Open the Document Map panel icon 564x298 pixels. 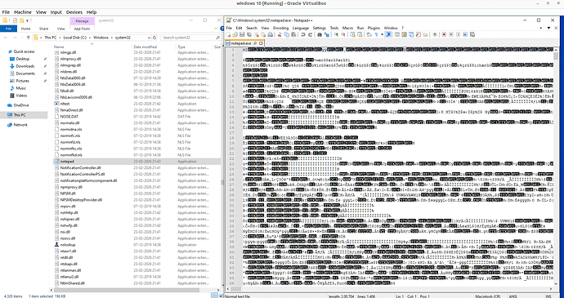point(404,34)
